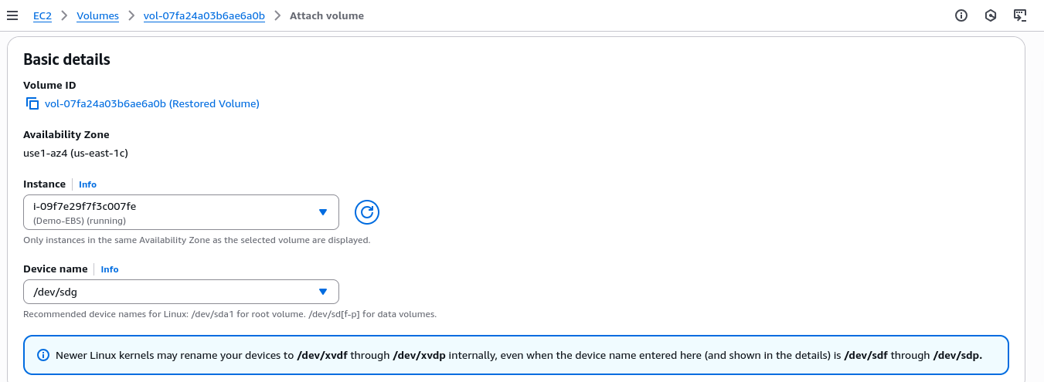The height and width of the screenshot is (382, 1044).
Task: Click the Basic details heading
Action: pos(66,59)
